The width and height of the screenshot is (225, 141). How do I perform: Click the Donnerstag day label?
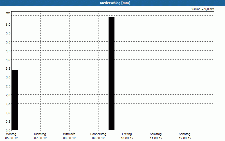click(98, 134)
